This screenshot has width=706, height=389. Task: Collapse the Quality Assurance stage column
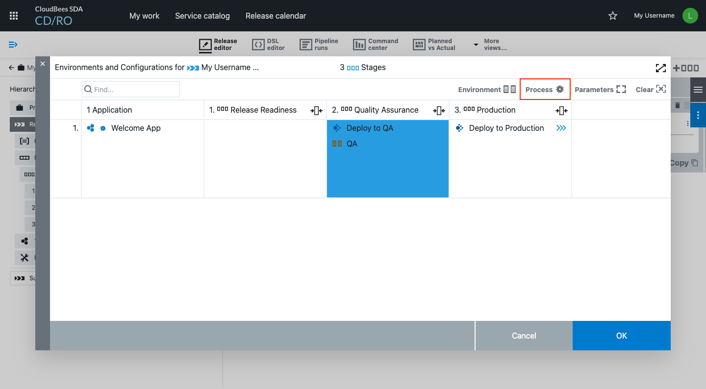439,110
